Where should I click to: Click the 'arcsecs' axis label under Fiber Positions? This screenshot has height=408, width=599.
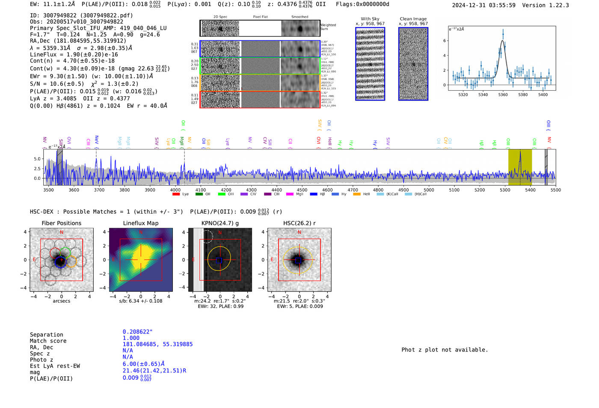pos(62,301)
